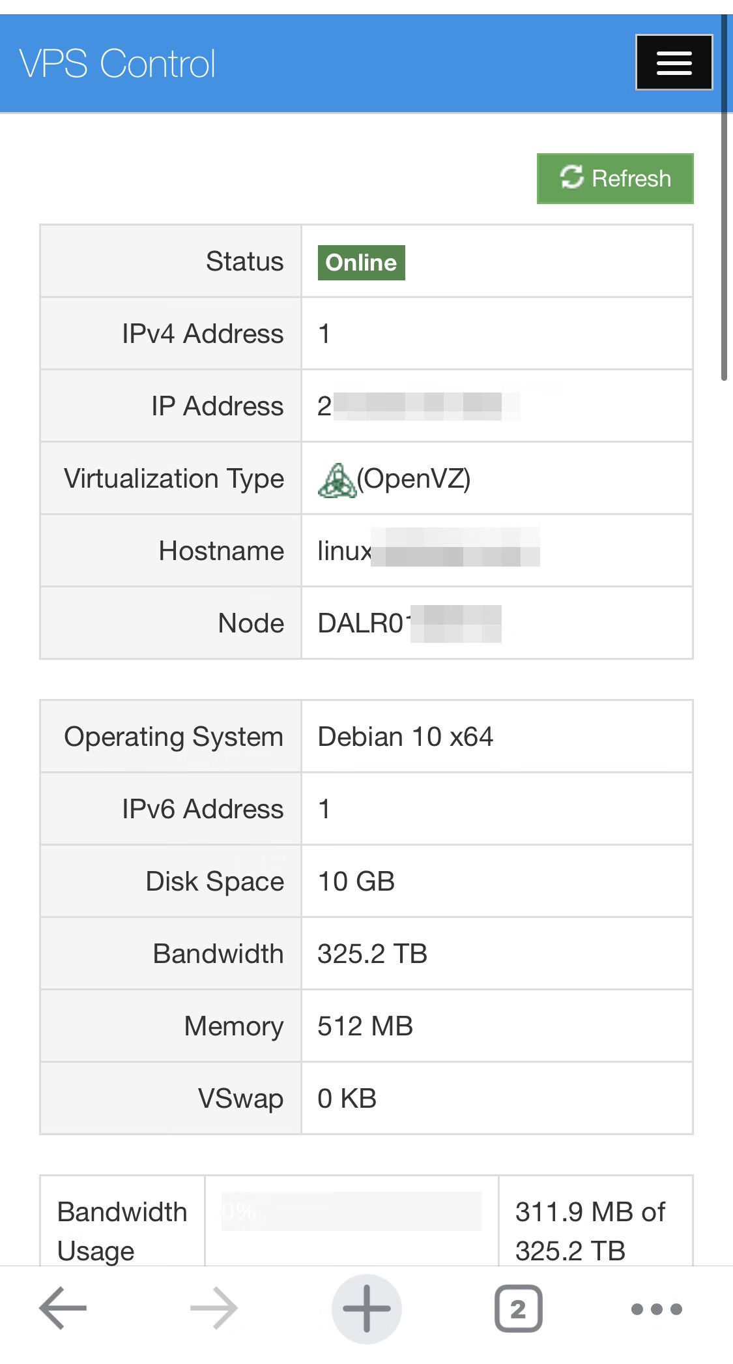This screenshot has height=1364, width=733.
Task: Select the Debian 10 x64 operating system value
Action: click(405, 737)
